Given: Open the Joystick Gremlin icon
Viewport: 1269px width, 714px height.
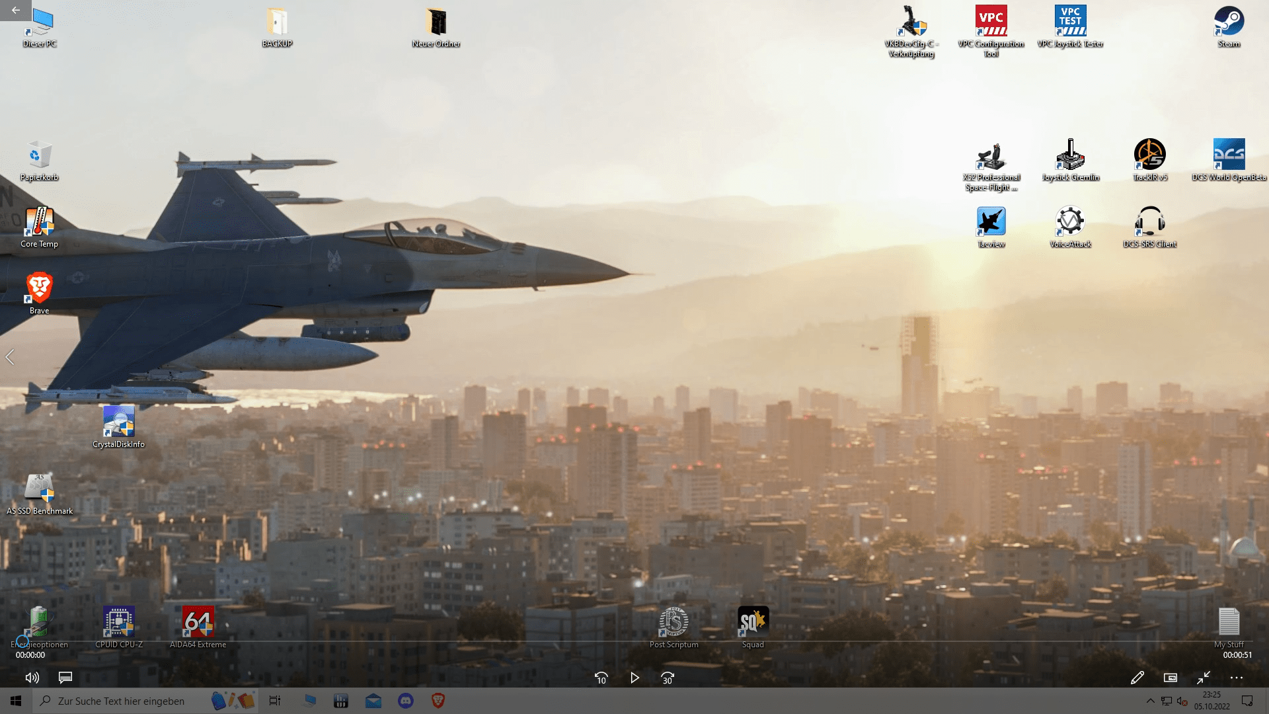Looking at the screenshot, I should pyautogui.click(x=1070, y=161).
